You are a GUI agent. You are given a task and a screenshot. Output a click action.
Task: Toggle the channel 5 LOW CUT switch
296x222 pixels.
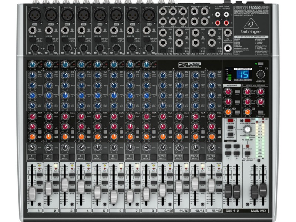click(98, 40)
